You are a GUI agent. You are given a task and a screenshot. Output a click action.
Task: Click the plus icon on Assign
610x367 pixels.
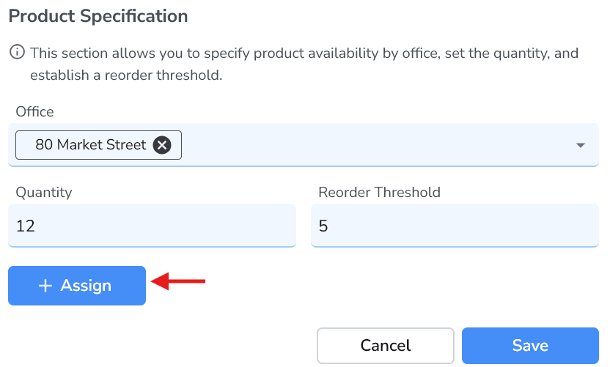[x=45, y=286]
